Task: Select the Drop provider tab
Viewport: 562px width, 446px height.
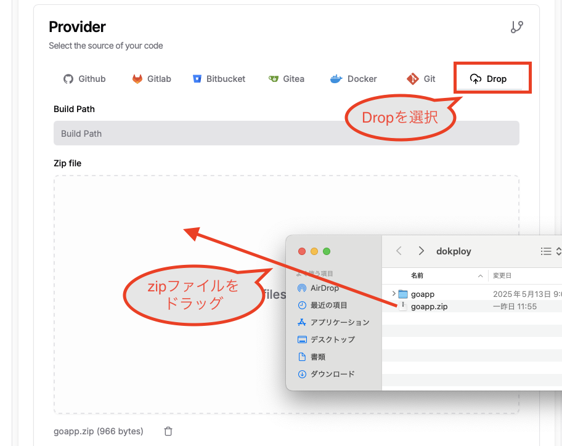Action: tap(488, 79)
